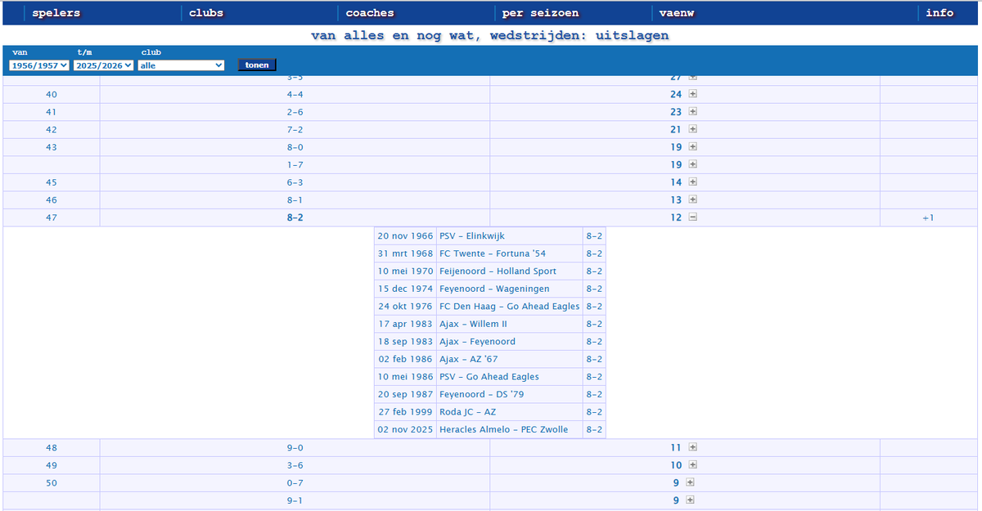982x511 pixels.
Task: Open the 'van' season dropdown 1956/1957
Action: pos(40,65)
